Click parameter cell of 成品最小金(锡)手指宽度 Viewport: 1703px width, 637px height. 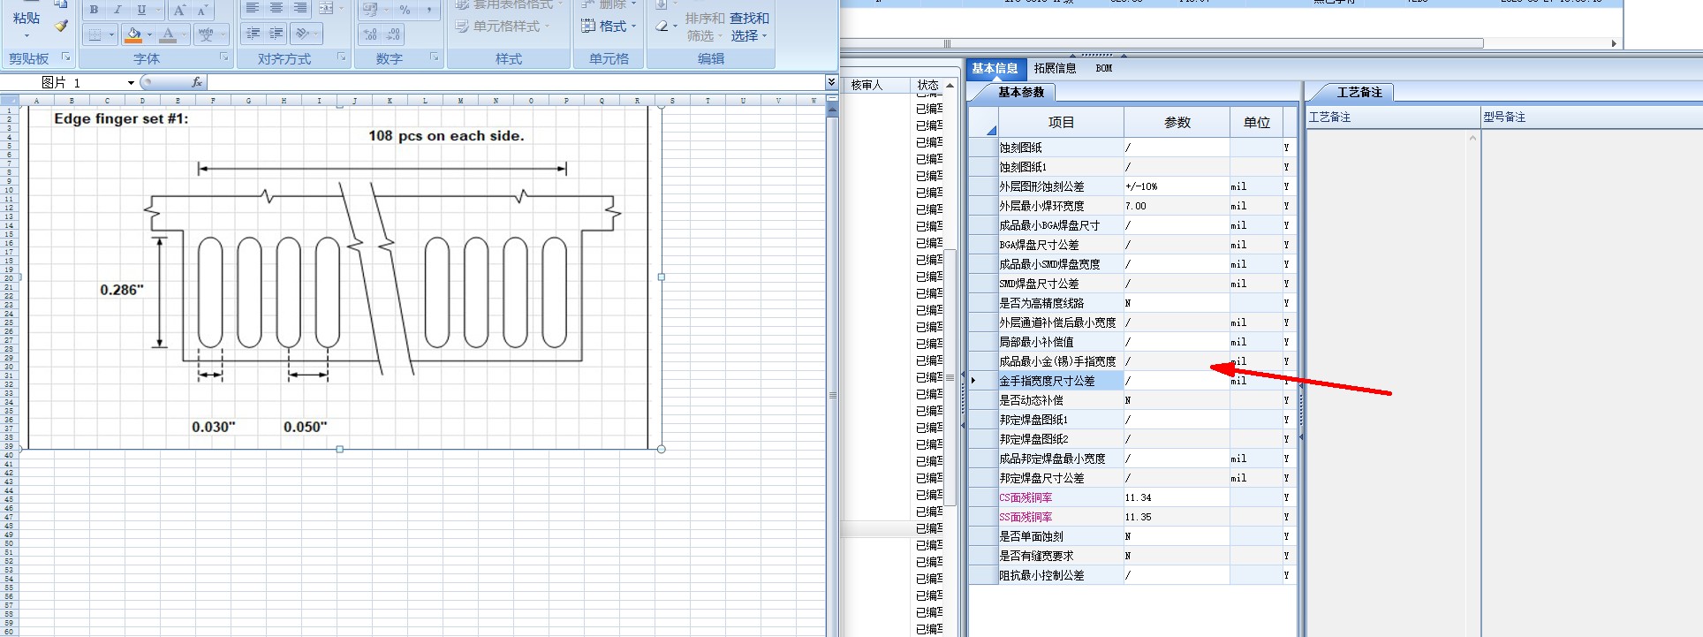[1177, 361]
